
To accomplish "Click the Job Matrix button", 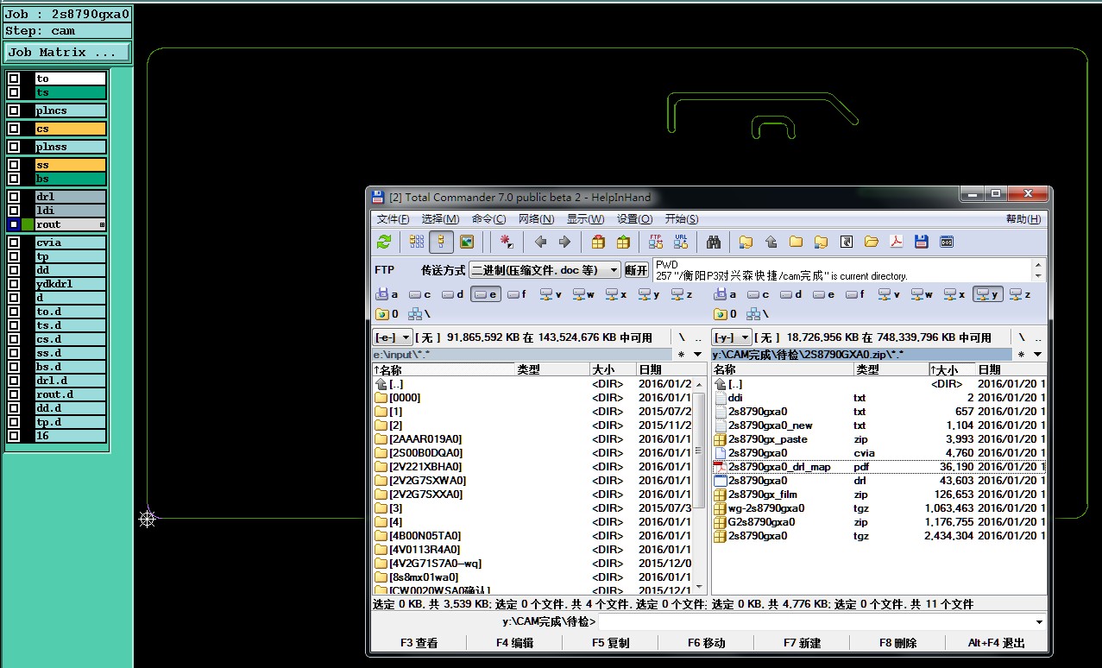I will (67, 53).
